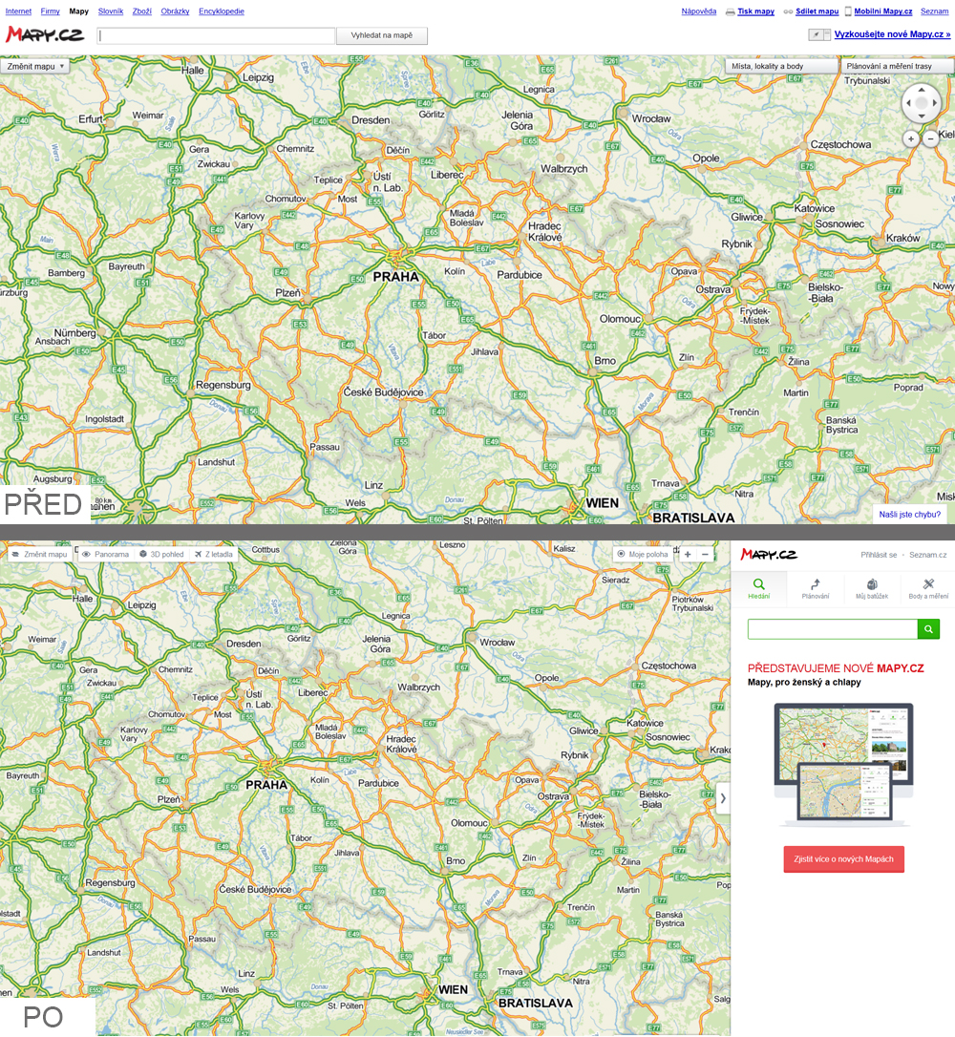Screen dimensions: 955x1037
Task: Focus the green-bordered sidebar search field
Action: click(833, 629)
